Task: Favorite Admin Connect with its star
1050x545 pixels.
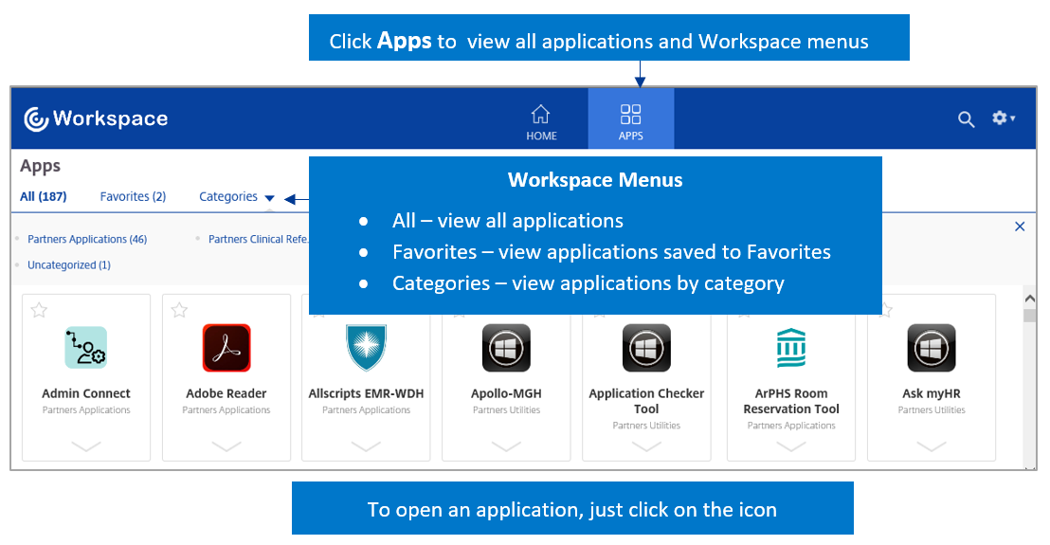Action: (x=40, y=310)
